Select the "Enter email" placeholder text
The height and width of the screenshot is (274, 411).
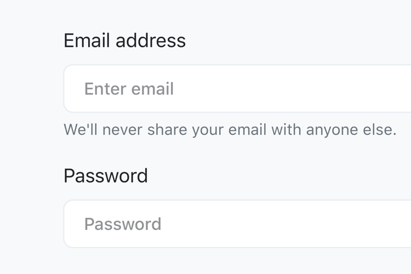point(129,89)
